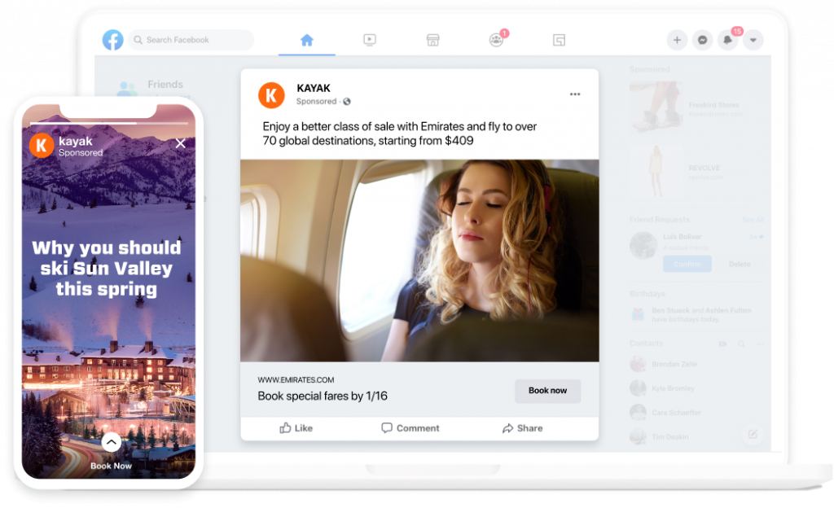Open the account dropdown arrow
This screenshot has height=508, width=834.
[x=753, y=40]
